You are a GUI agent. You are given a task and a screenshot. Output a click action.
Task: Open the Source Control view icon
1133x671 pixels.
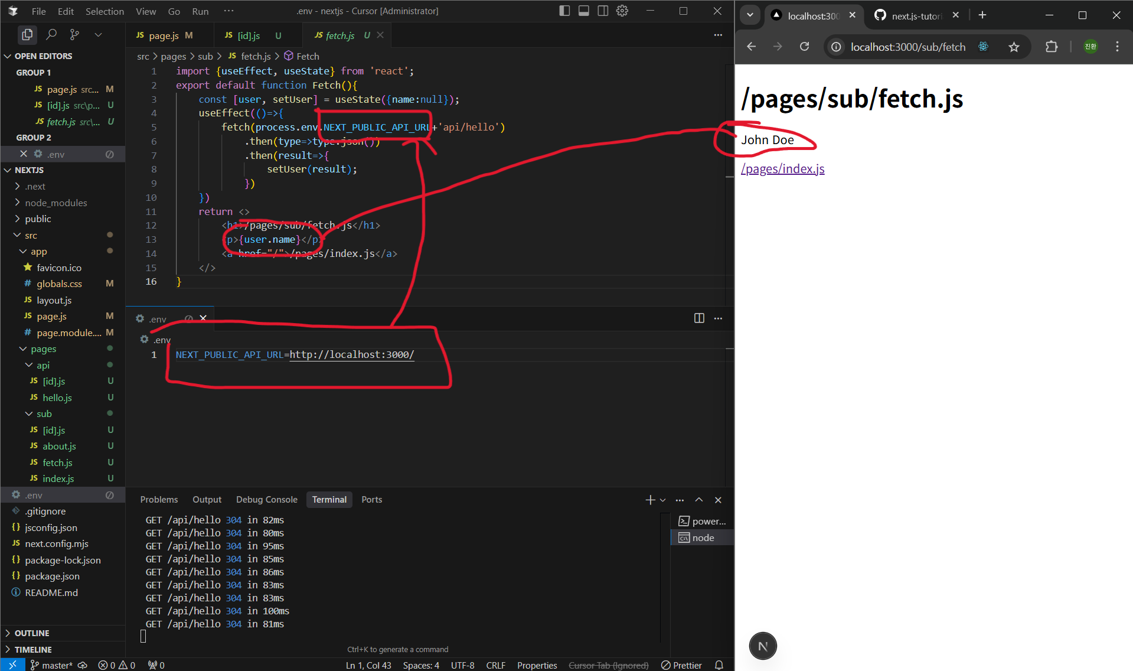74,35
